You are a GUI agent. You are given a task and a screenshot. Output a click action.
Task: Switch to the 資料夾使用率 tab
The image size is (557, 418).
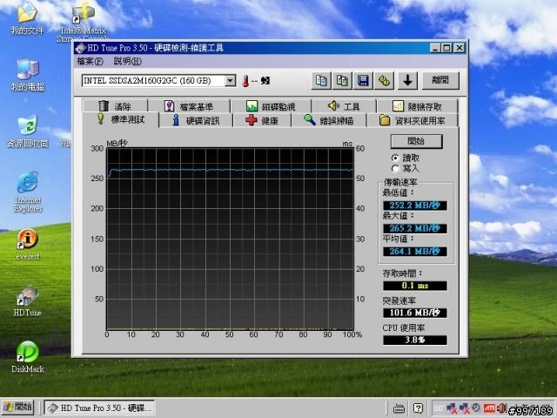[413, 121]
